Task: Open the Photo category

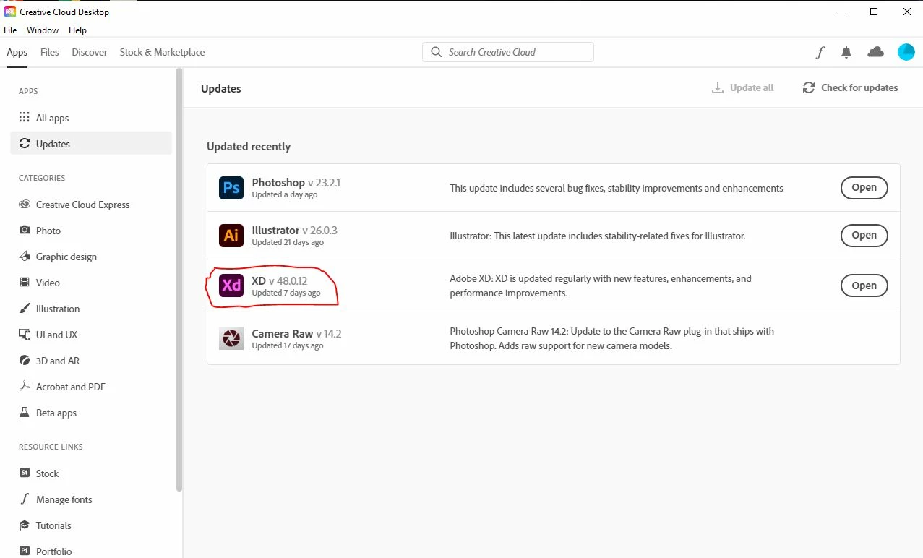Action: point(91,231)
